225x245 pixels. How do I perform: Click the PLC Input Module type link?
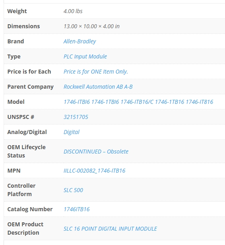click(x=85, y=56)
